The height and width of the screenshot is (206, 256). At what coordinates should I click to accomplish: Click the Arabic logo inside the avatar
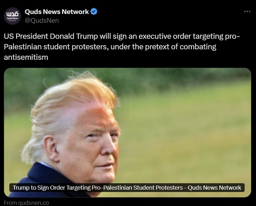click(x=13, y=14)
